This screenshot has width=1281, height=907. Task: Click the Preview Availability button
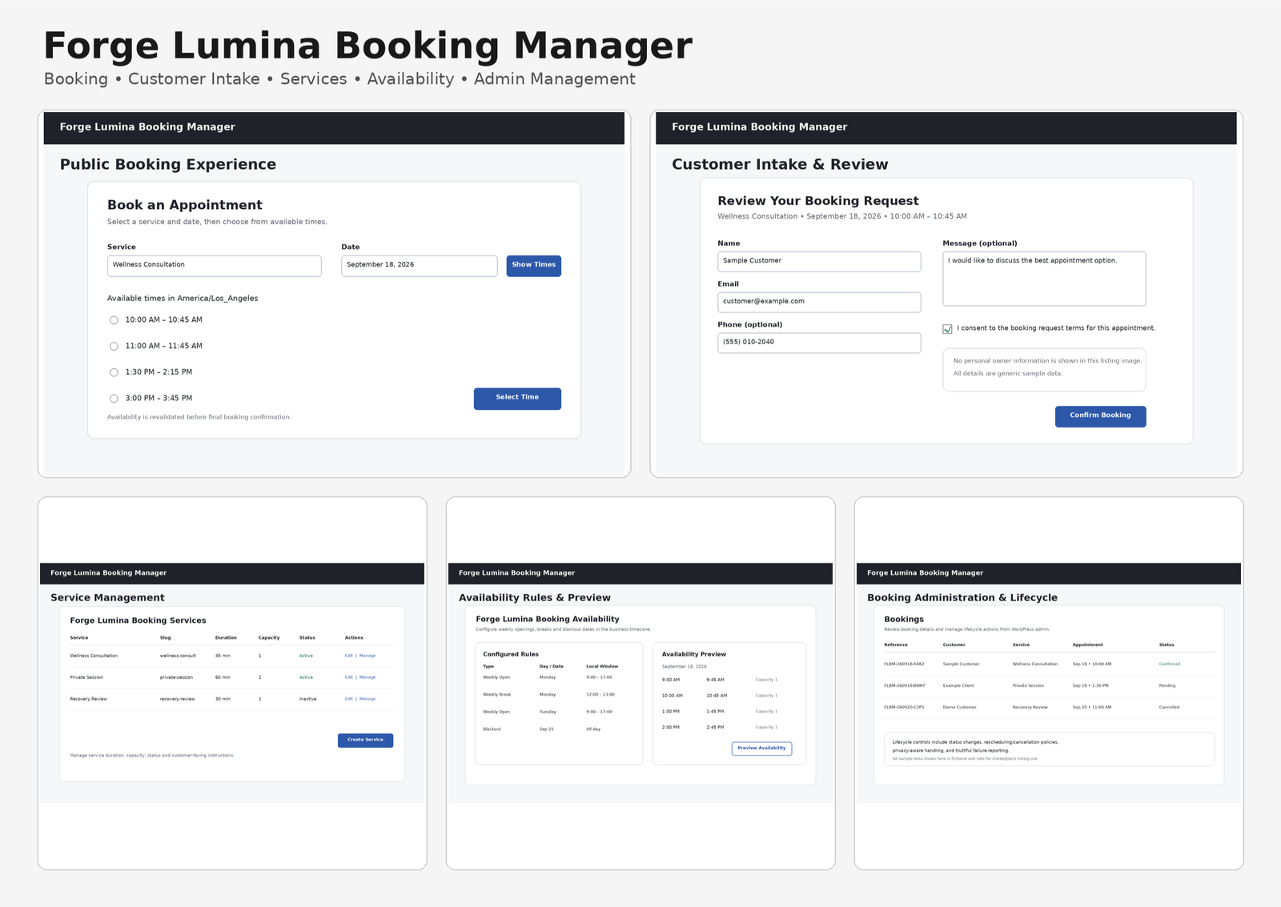(761, 748)
